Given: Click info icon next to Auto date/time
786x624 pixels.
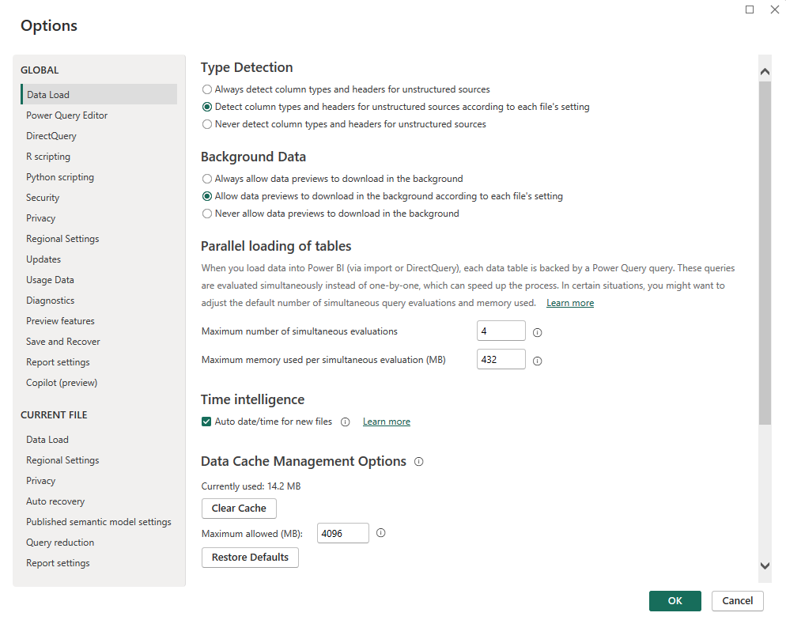Looking at the screenshot, I should coord(345,422).
